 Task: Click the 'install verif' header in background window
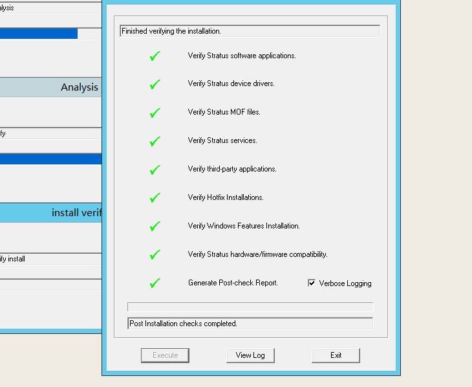tap(50, 213)
